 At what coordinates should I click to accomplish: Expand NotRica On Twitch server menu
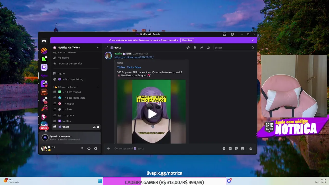(x=76, y=48)
